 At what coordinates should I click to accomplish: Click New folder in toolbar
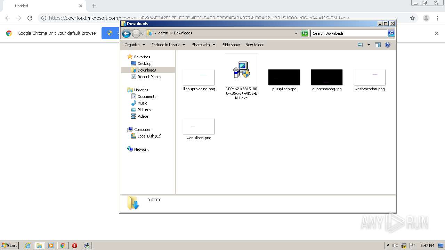tap(254, 45)
